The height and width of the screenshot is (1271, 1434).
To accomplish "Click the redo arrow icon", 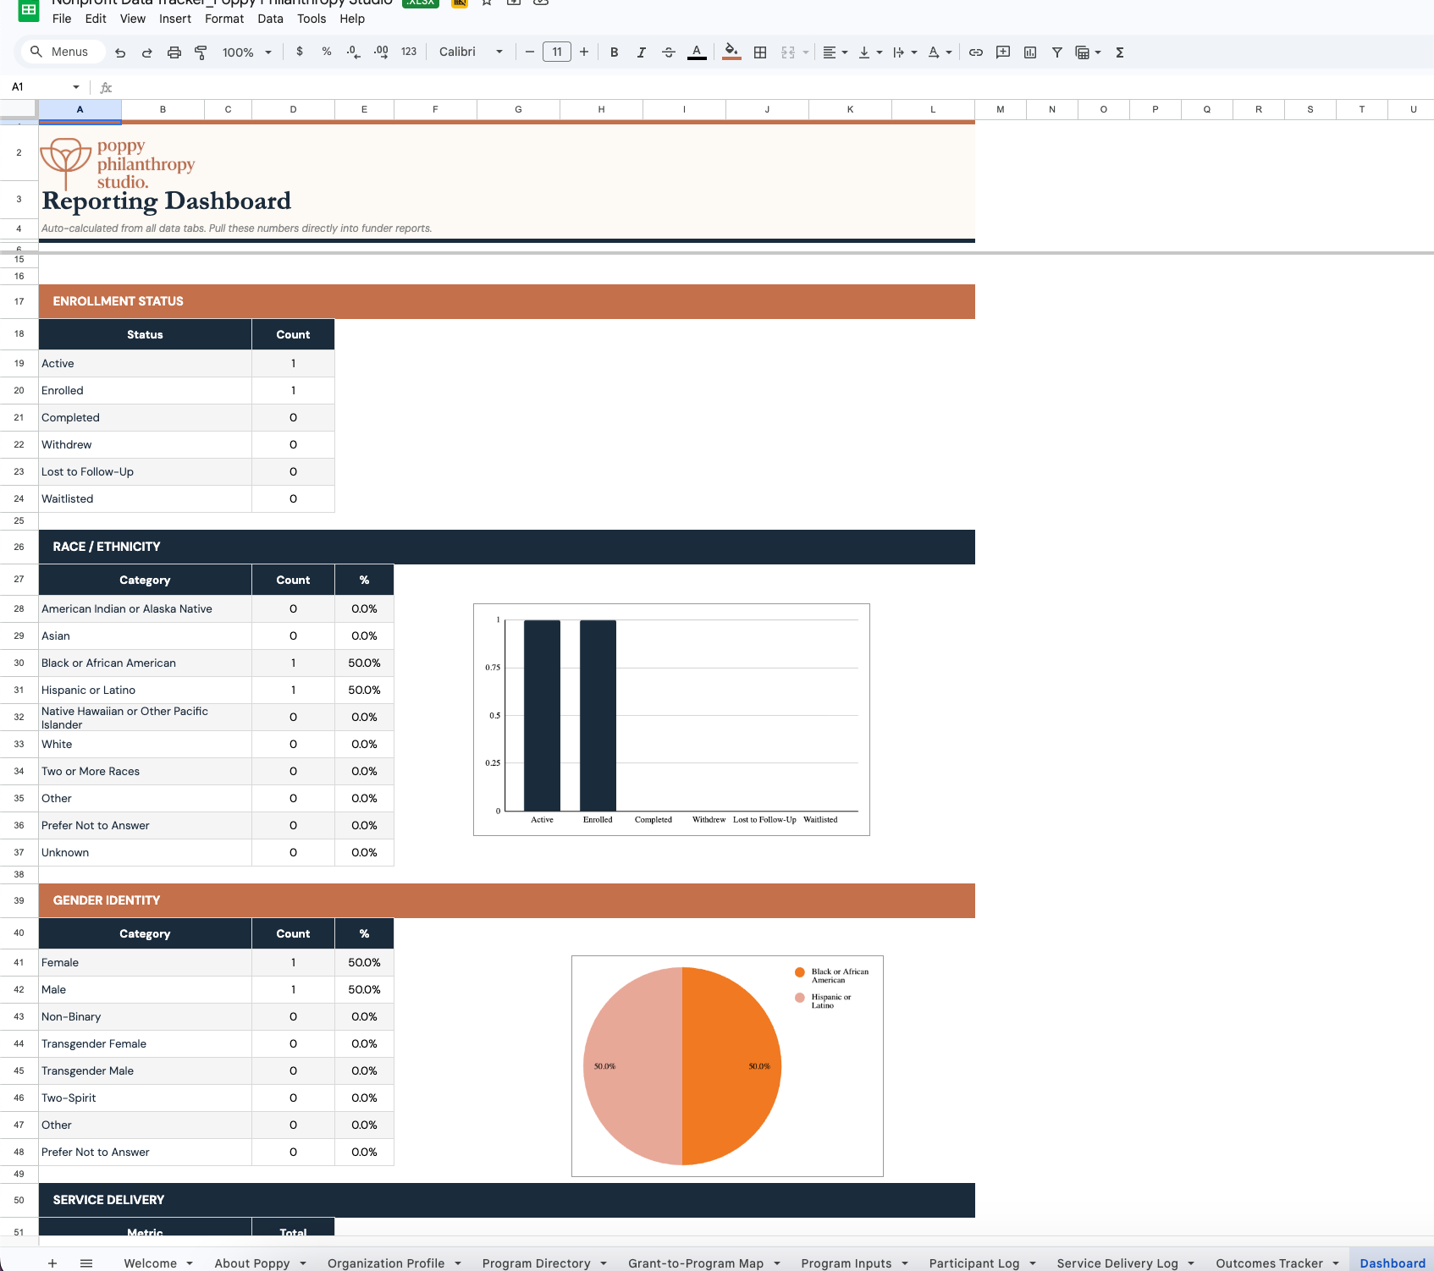I will [x=147, y=52].
